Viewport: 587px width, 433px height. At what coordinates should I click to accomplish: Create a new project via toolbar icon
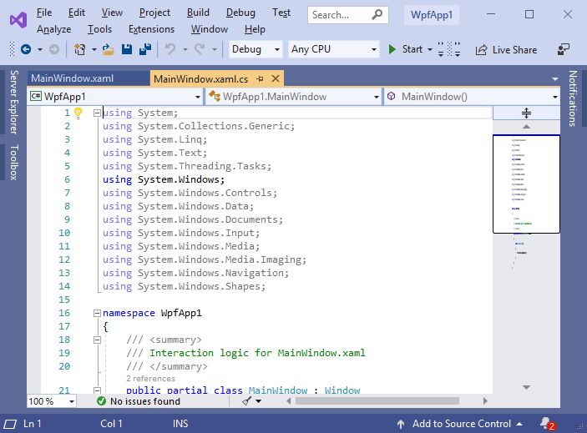(x=79, y=49)
